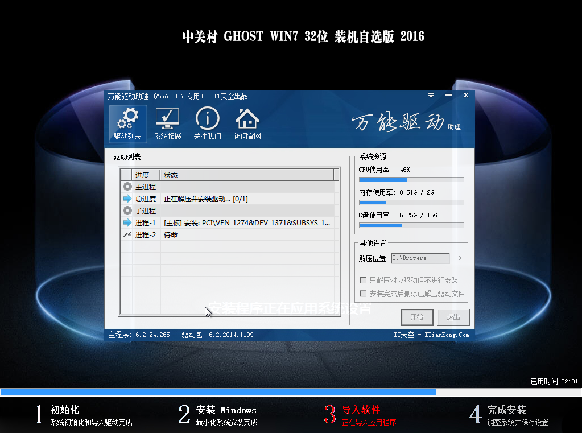Image resolution: width=582 pixels, height=433 pixels.
Task: Click the C盘使用率 6.25G / 15G value
Action: click(x=418, y=215)
